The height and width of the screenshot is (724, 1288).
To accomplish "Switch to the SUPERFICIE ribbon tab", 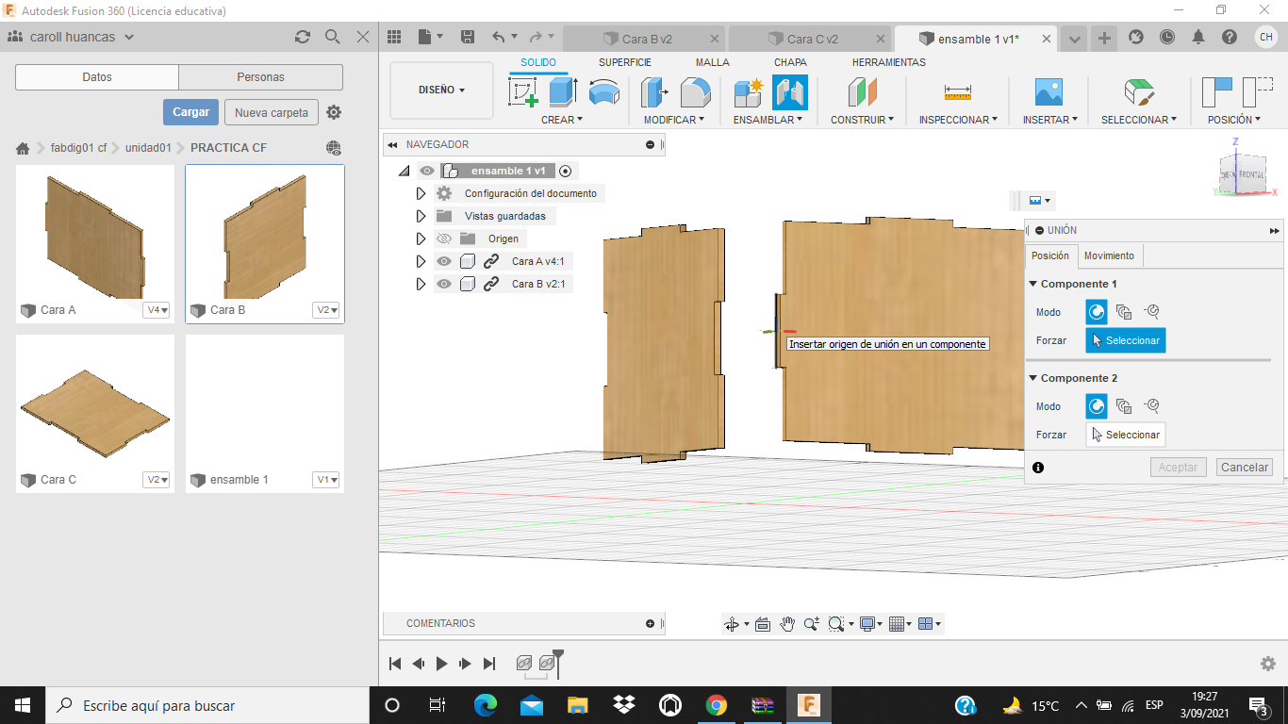I will click(624, 62).
